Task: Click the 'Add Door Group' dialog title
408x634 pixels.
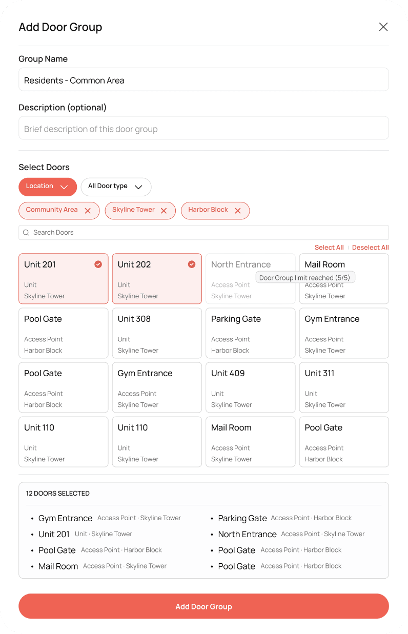Action: 60,27
